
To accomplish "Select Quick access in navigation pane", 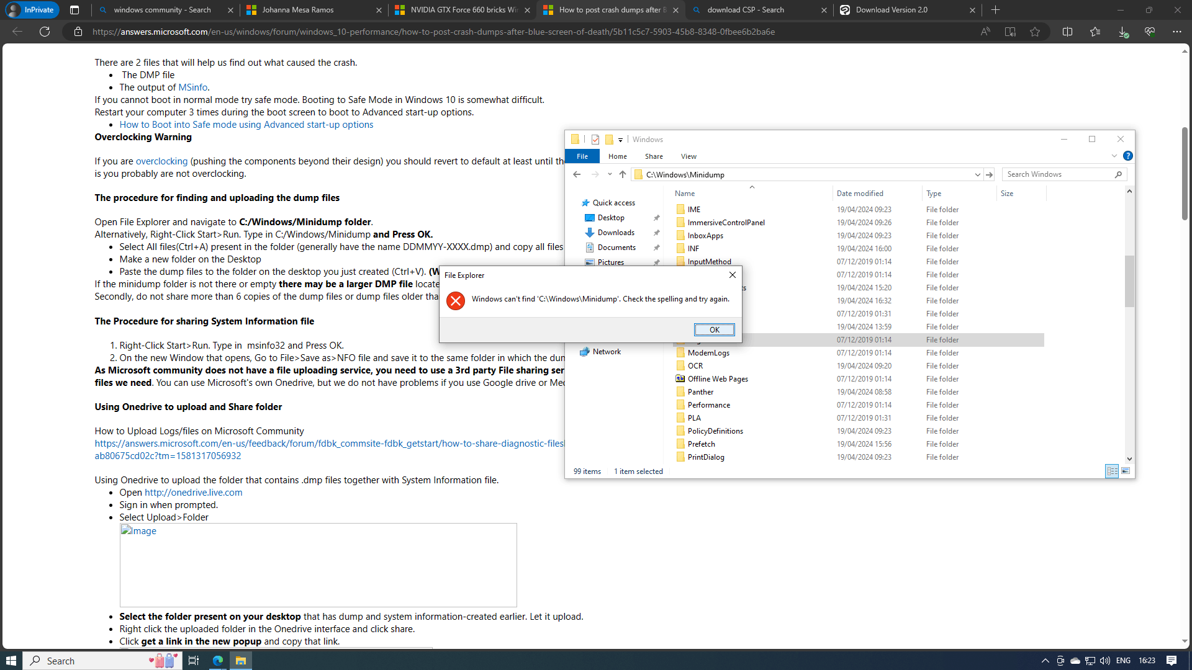I will click(x=613, y=203).
